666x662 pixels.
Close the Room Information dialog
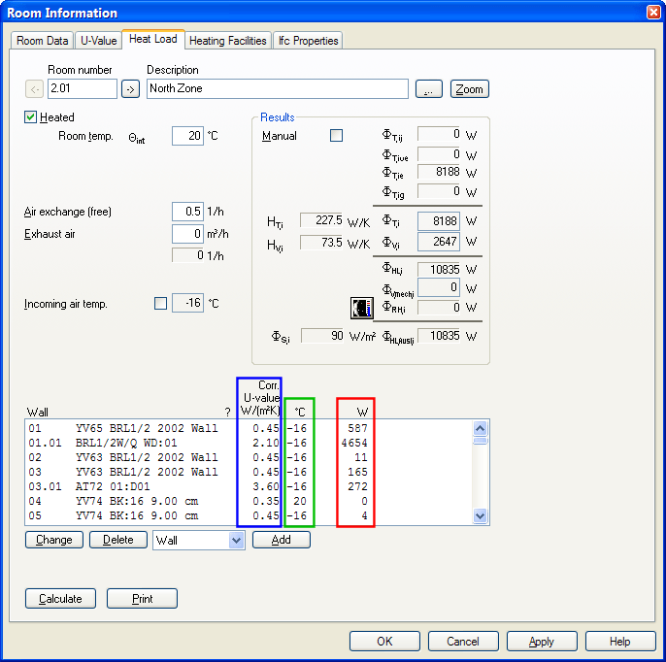(653, 12)
